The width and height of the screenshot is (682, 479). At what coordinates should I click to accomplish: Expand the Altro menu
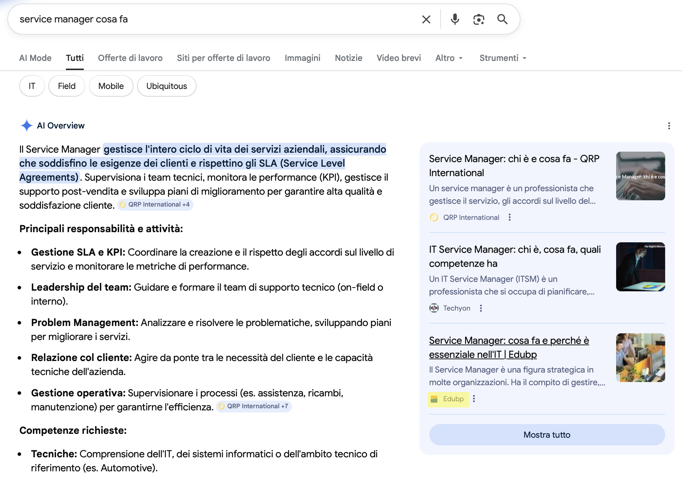point(449,58)
